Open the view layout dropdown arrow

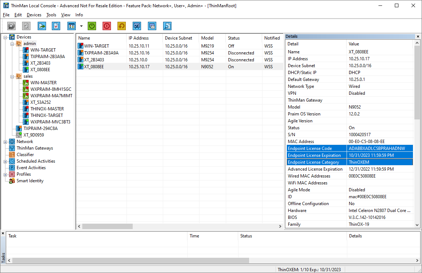[x=81, y=26]
